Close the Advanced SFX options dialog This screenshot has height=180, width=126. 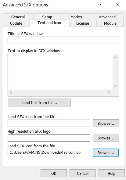pos(118,5)
